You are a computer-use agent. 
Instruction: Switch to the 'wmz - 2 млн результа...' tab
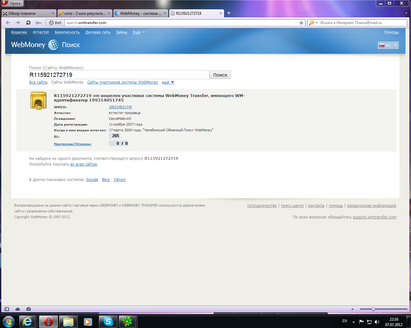coord(85,13)
